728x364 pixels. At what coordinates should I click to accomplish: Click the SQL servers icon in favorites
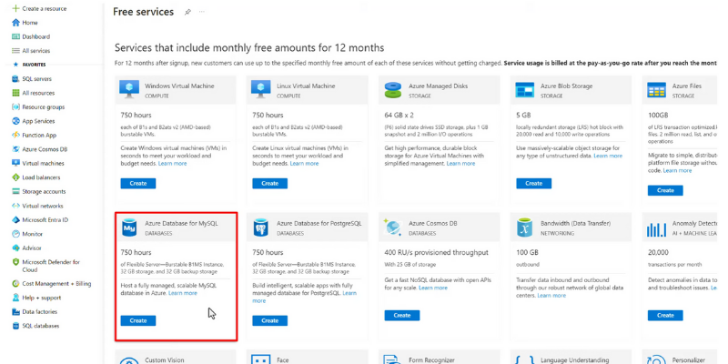[x=15, y=79]
